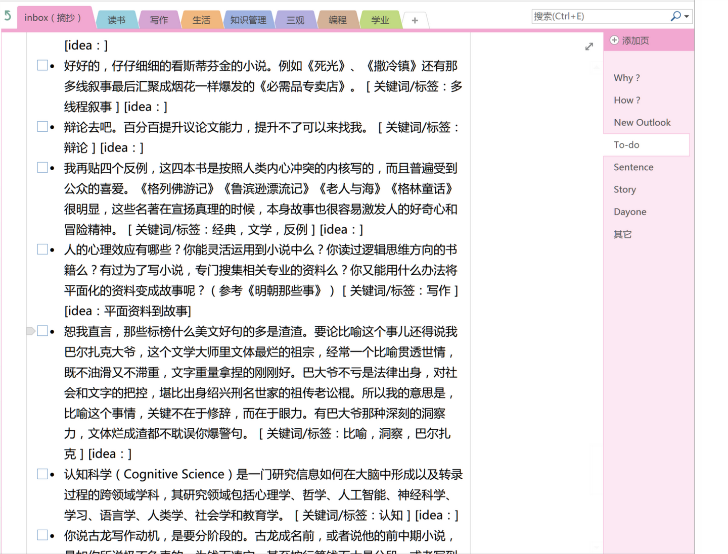
Task: Click the text 《死光》
Action: tap(326, 66)
